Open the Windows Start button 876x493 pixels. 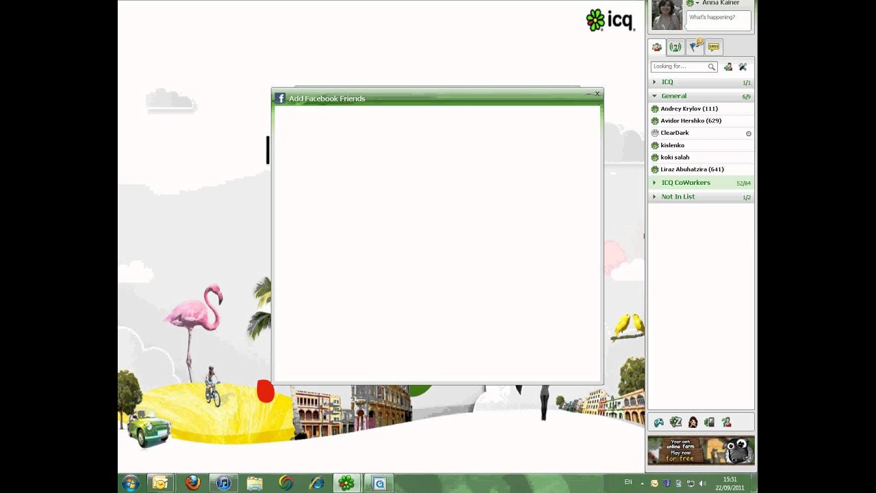[x=130, y=483]
